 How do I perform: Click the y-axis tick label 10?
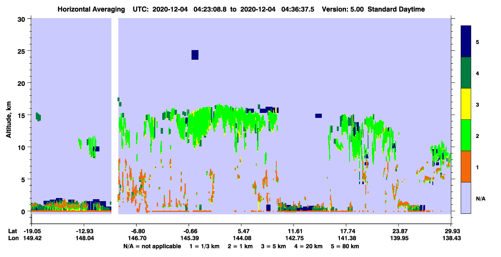[22, 147]
